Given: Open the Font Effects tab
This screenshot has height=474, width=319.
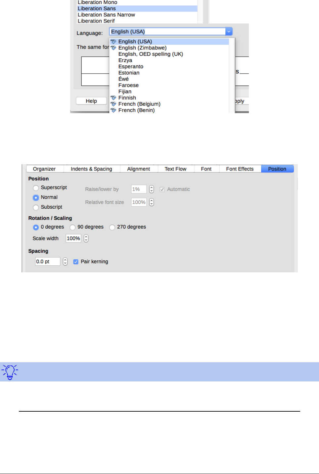Looking at the screenshot, I should click(x=240, y=169).
